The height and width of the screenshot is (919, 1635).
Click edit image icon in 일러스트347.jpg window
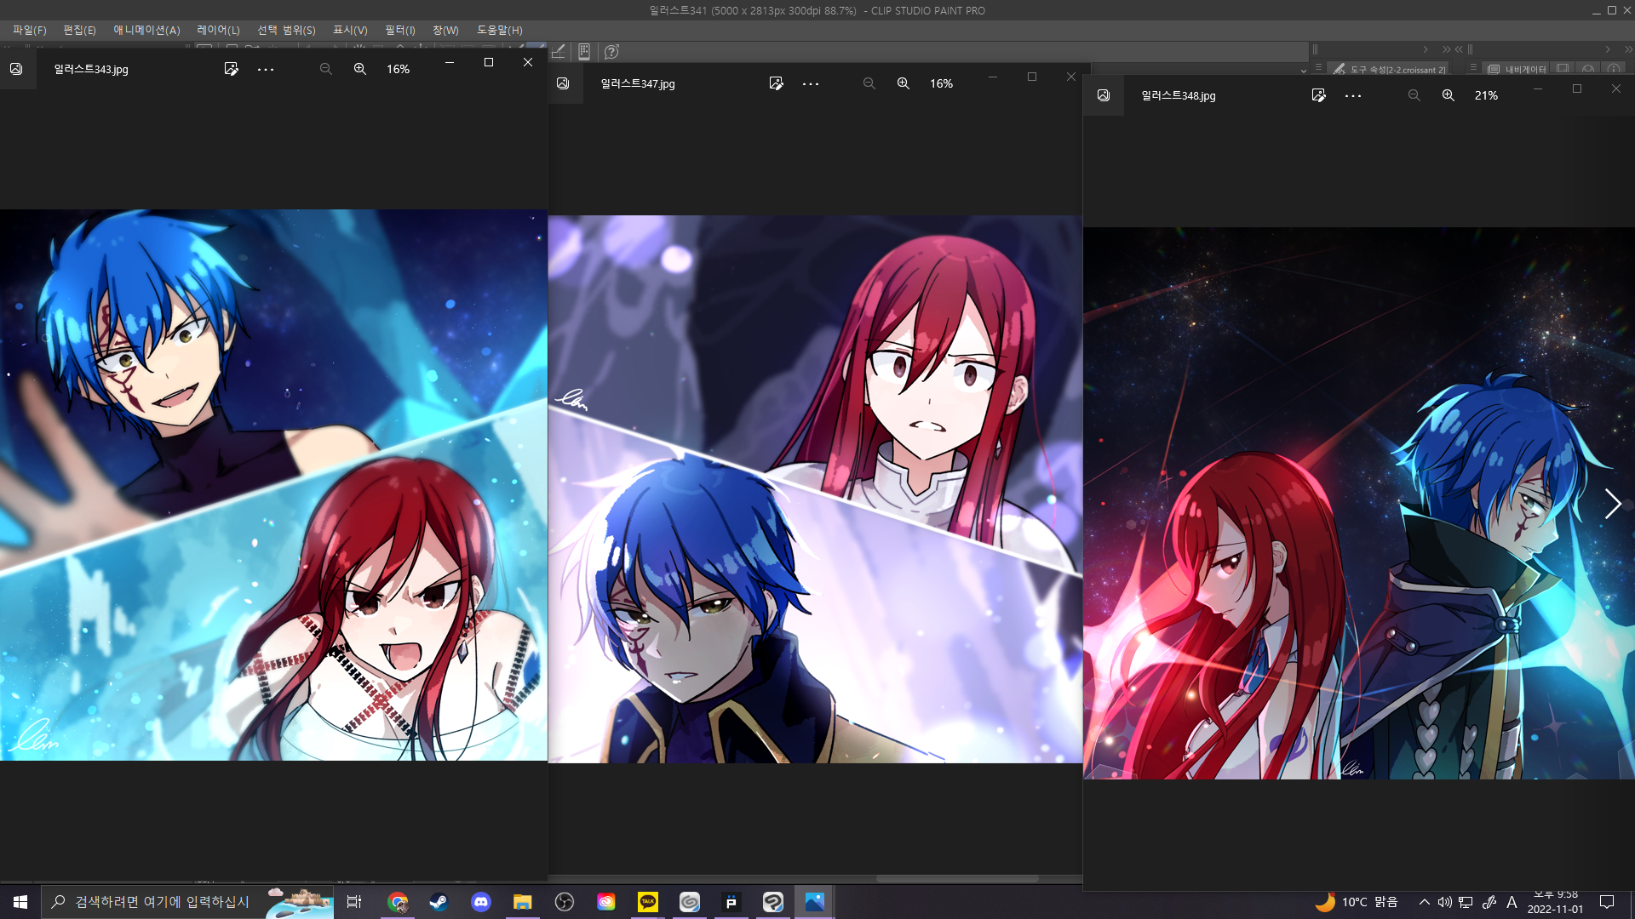776,83
